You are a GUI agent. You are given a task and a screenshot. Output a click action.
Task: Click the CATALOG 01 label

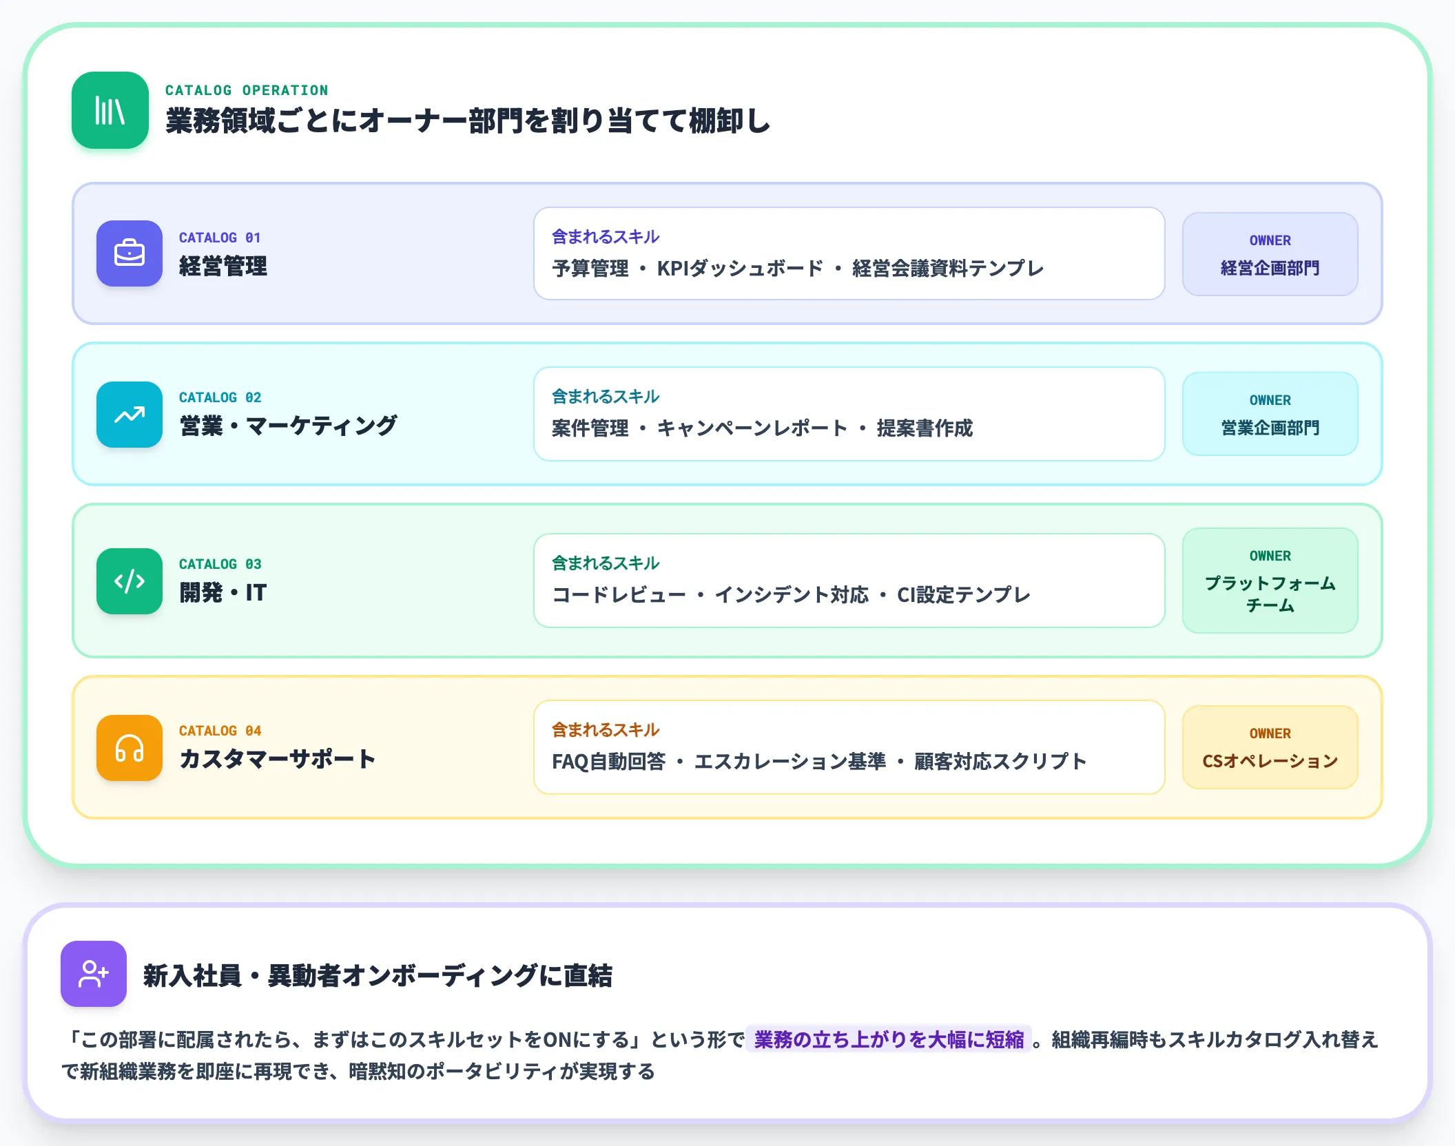point(220,238)
